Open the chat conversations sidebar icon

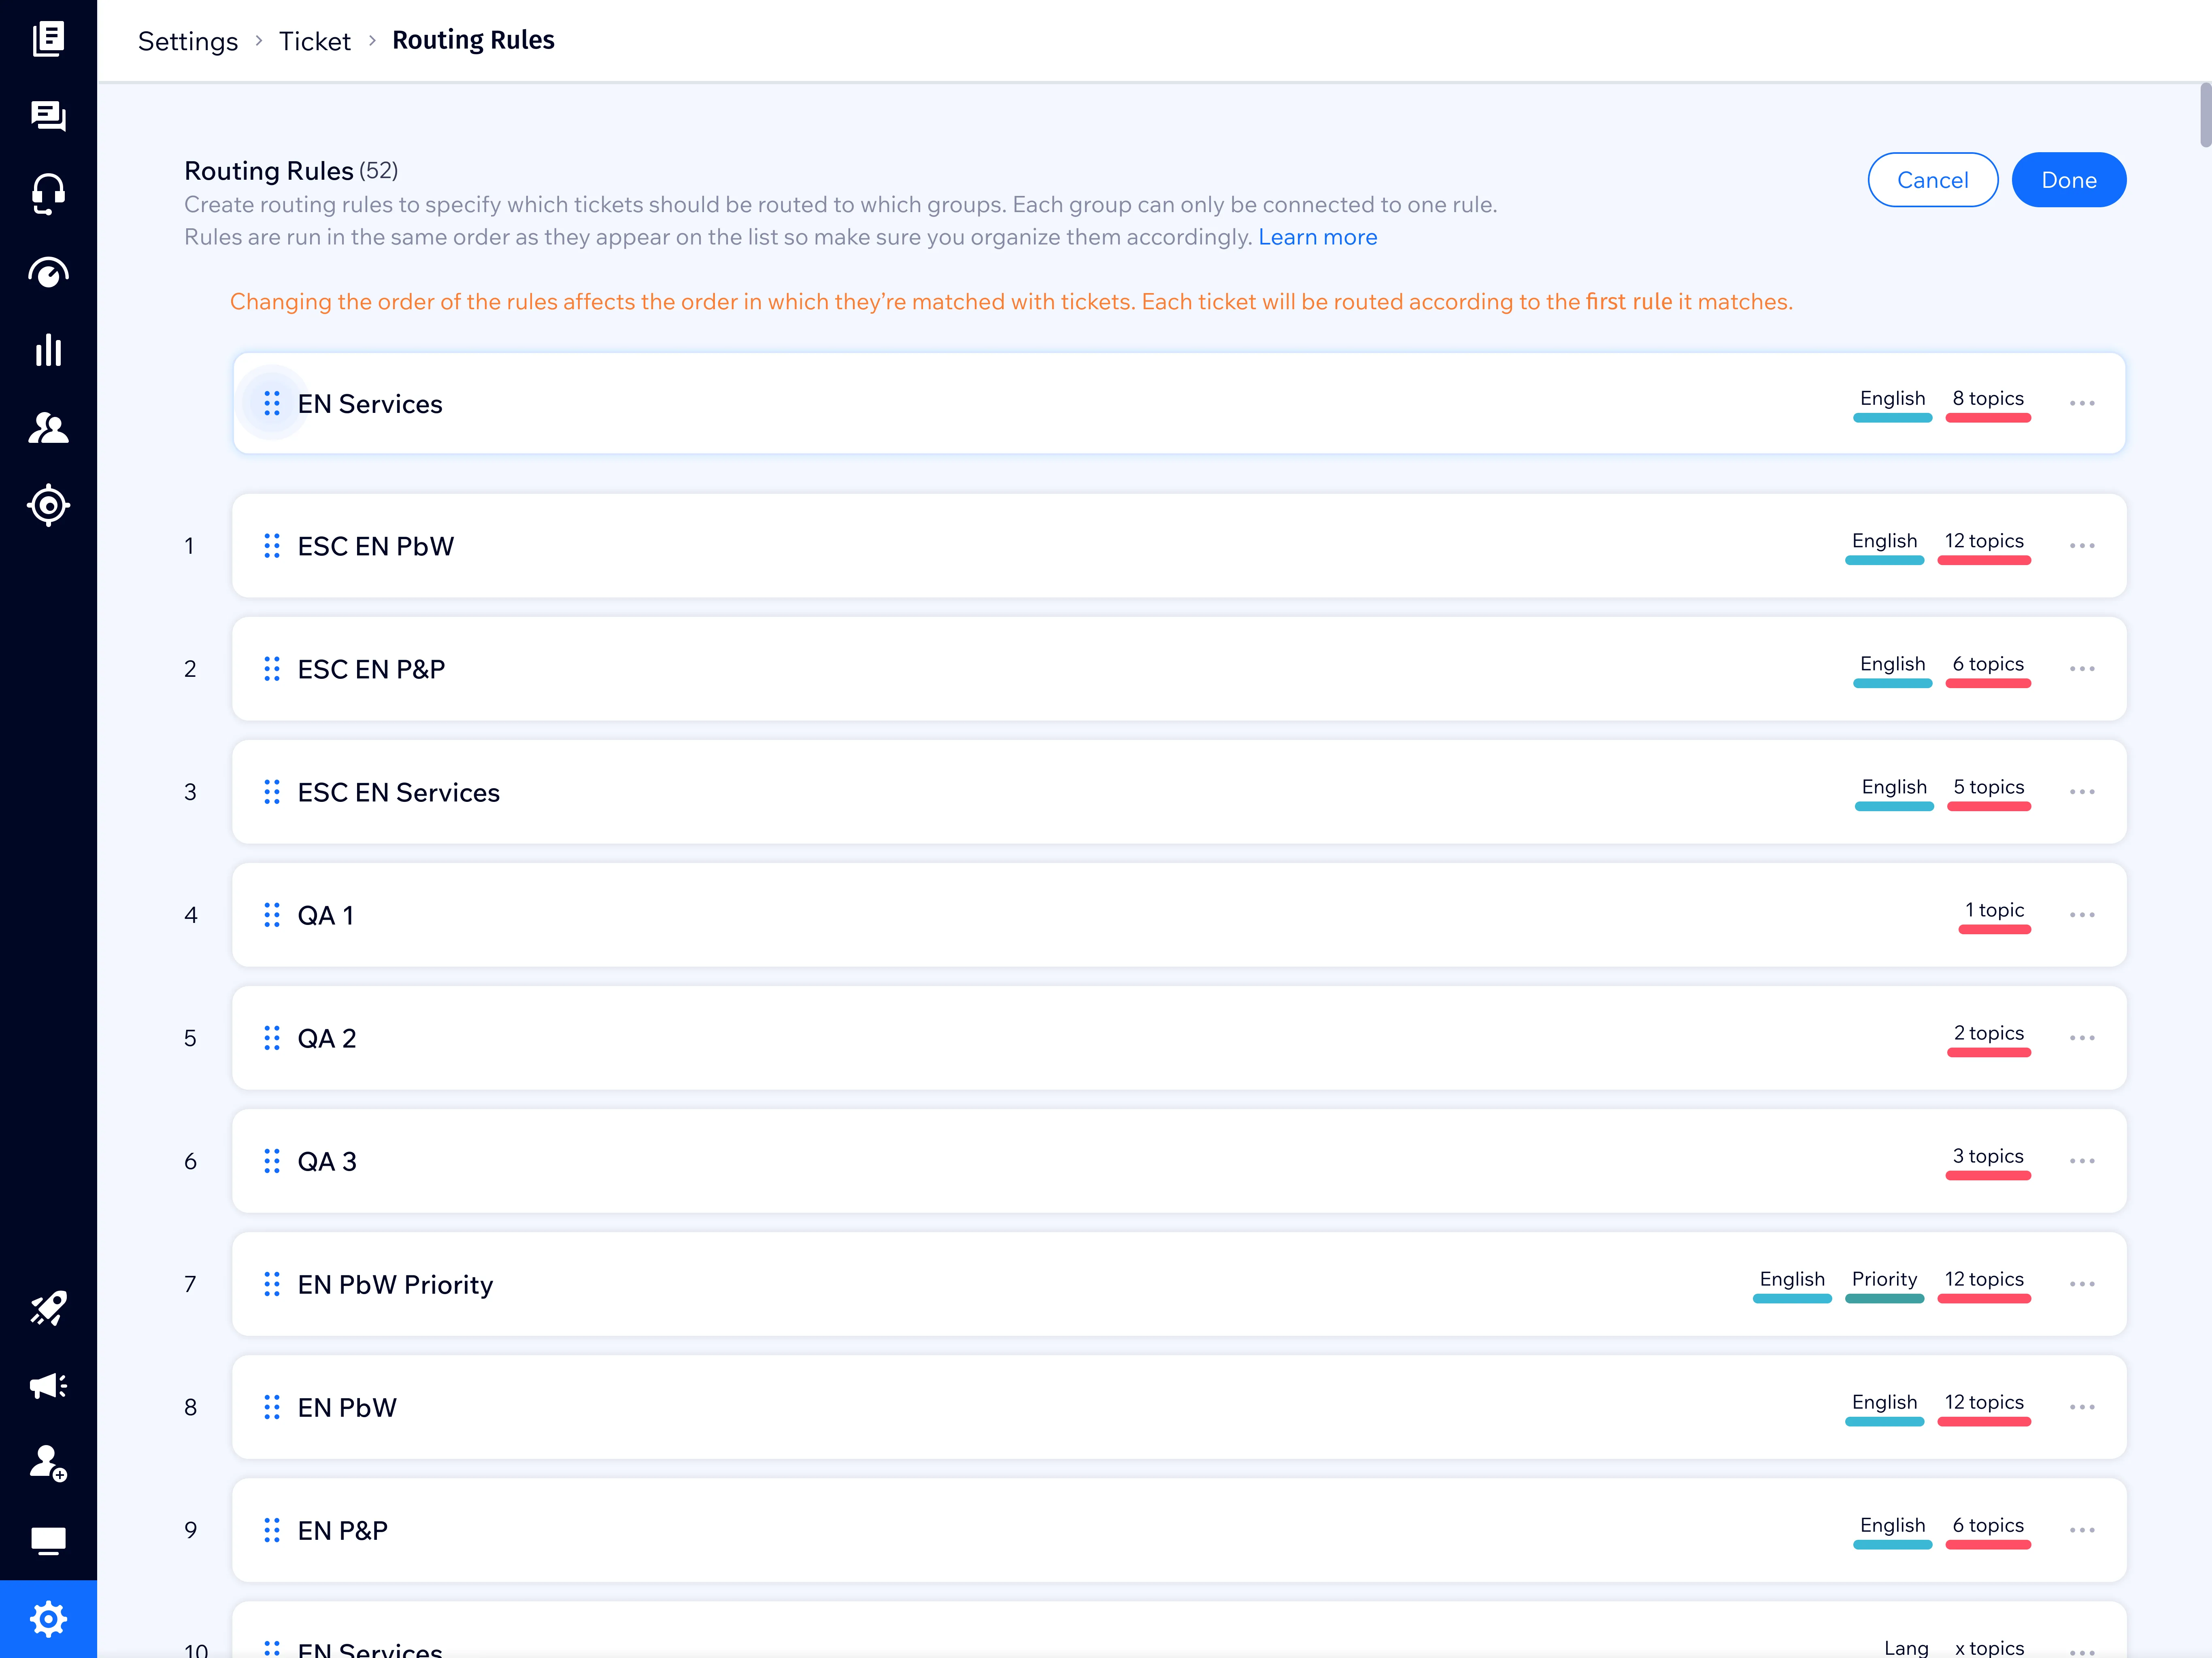pyautogui.click(x=48, y=116)
